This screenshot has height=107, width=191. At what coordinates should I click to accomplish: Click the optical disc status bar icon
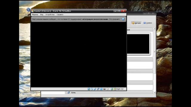(x=92, y=89)
